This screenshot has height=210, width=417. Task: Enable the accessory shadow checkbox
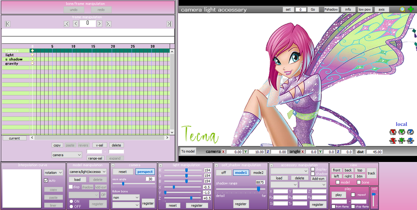tap(313, 174)
